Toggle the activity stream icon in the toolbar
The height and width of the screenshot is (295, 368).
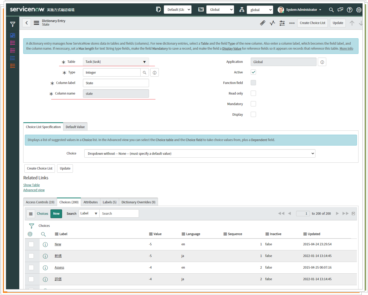272,23
